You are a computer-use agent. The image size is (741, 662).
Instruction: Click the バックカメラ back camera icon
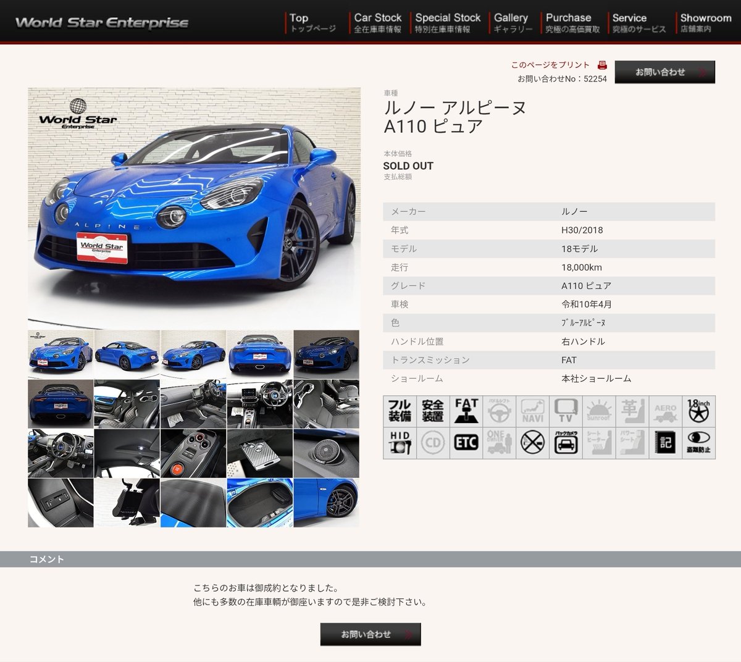[566, 443]
